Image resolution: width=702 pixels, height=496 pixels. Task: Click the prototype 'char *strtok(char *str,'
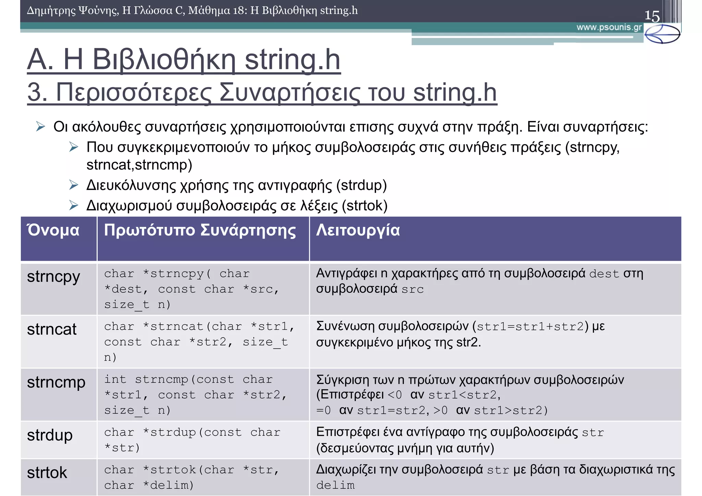192,470
